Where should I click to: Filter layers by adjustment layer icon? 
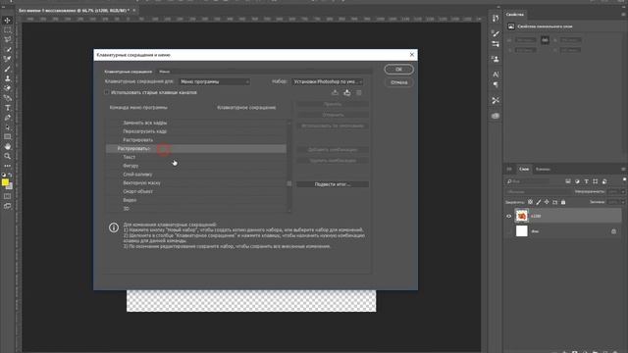tap(577, 181)
